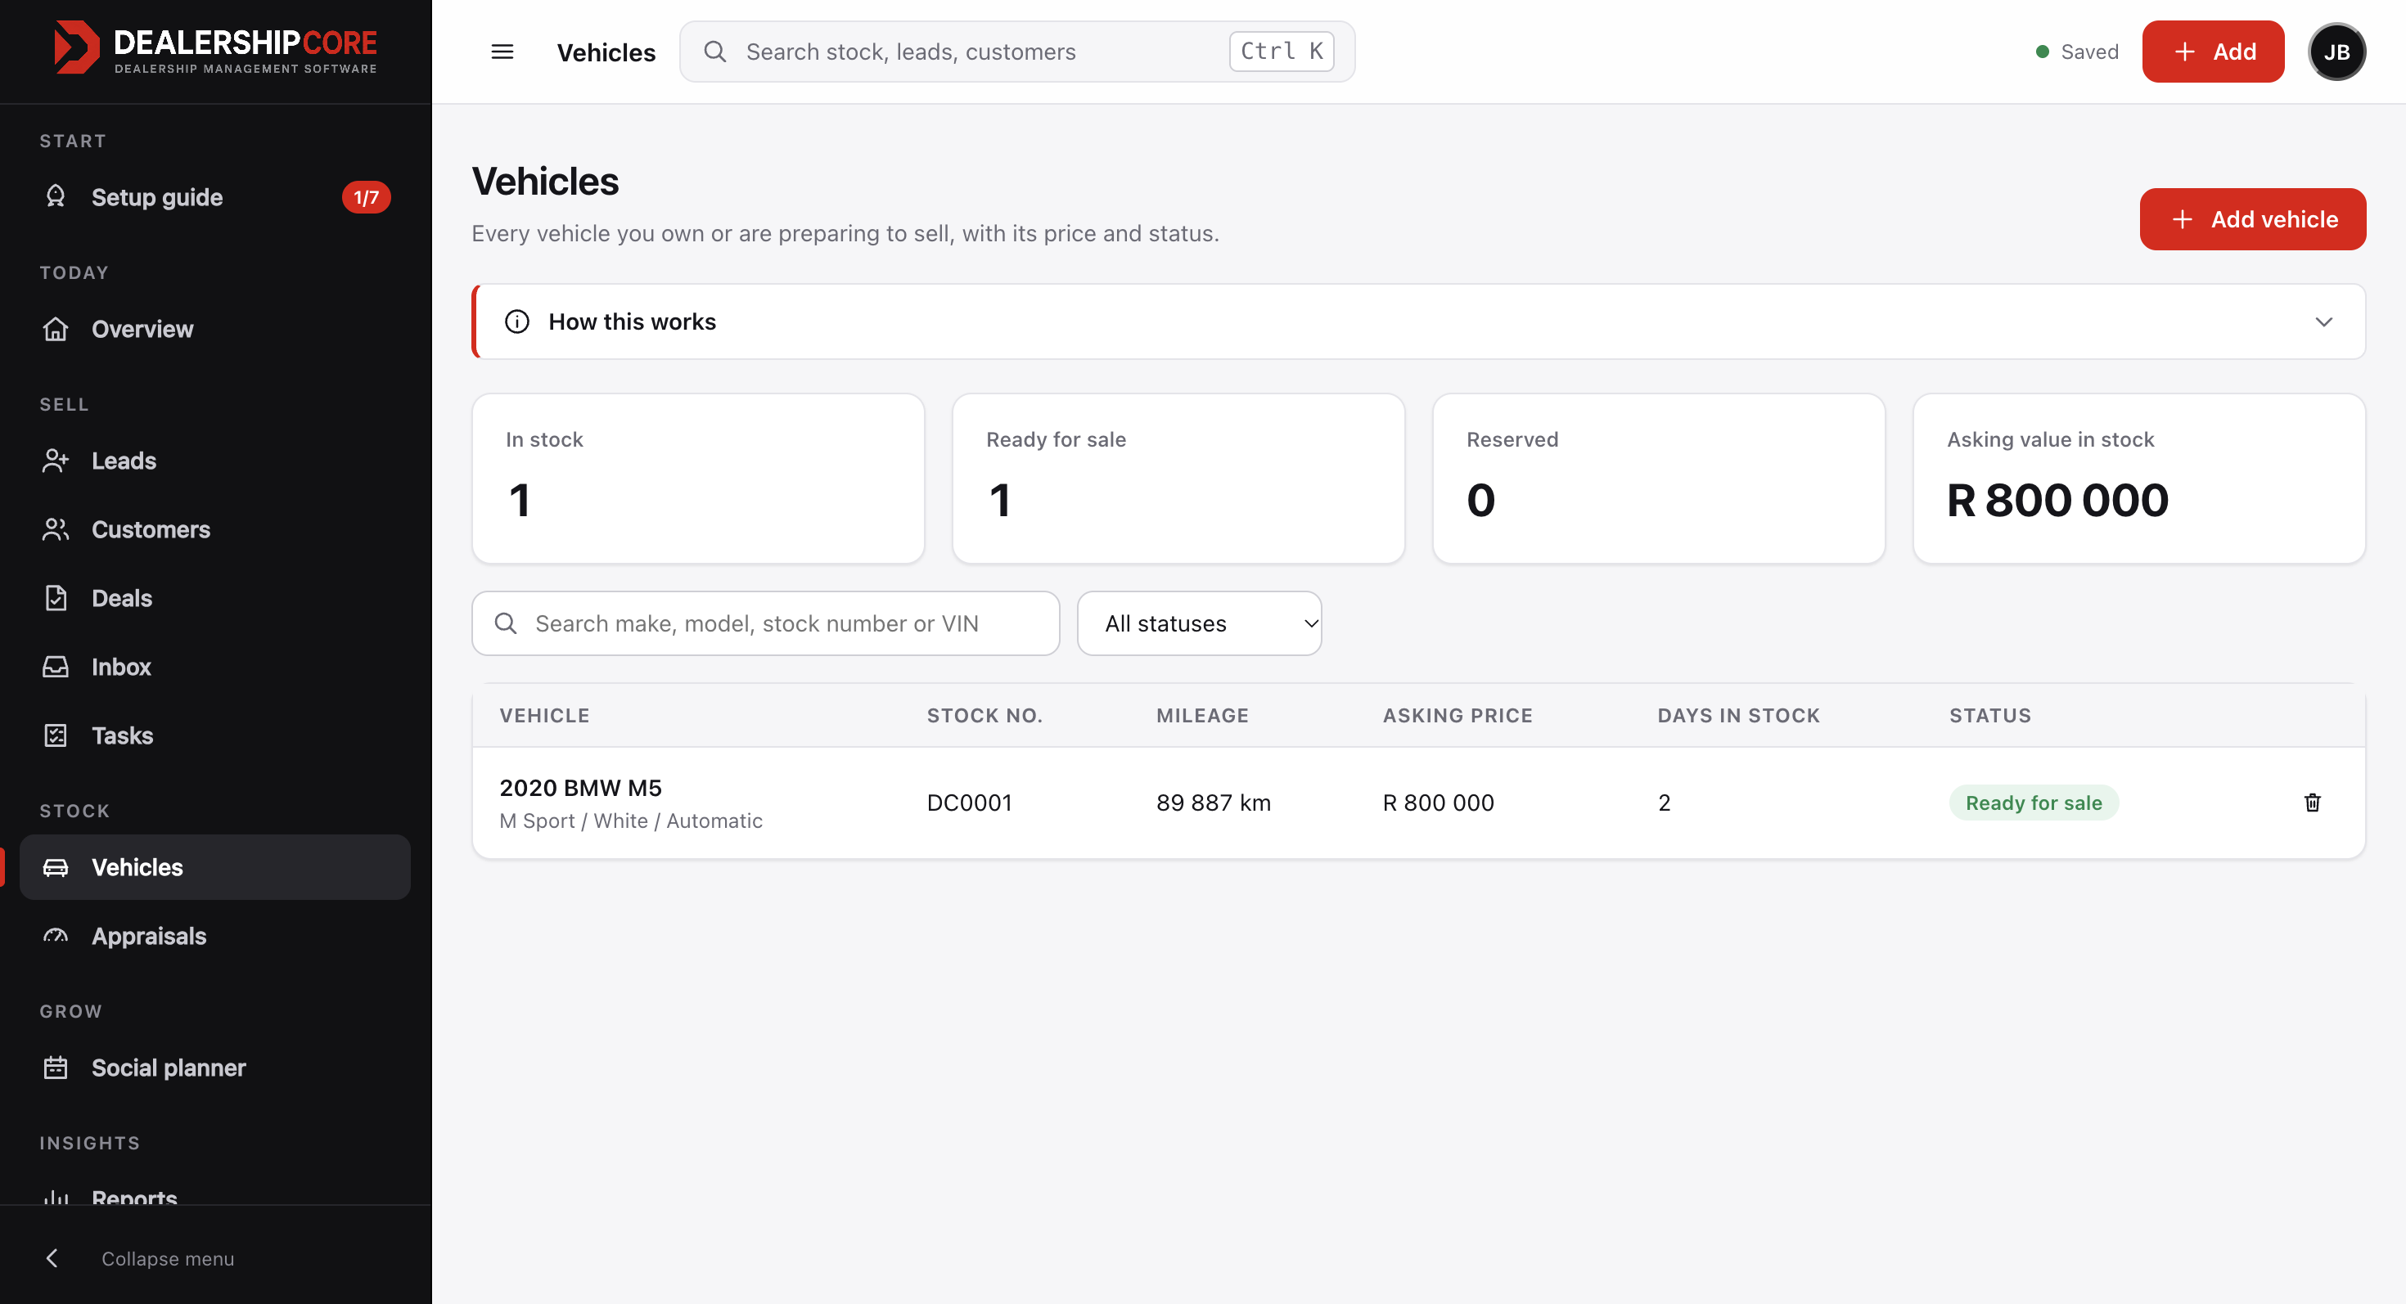Click the Add vehicle button

point(2253,219)
